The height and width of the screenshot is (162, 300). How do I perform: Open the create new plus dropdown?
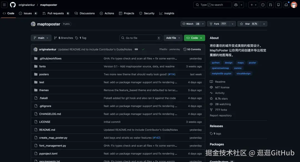(x=253, y=5)
